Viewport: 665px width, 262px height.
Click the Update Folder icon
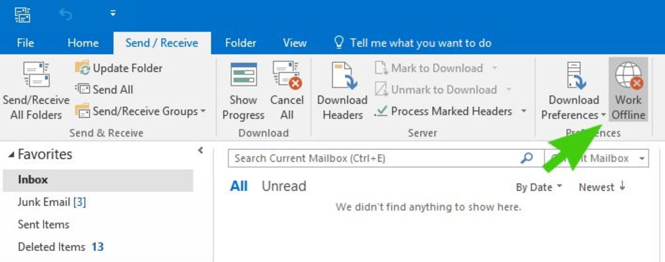click(x=83, y=69)
